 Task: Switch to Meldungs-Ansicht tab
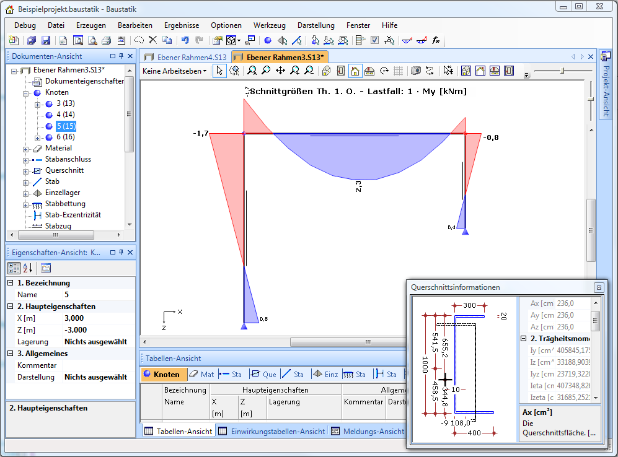click(x=368, y=432)
